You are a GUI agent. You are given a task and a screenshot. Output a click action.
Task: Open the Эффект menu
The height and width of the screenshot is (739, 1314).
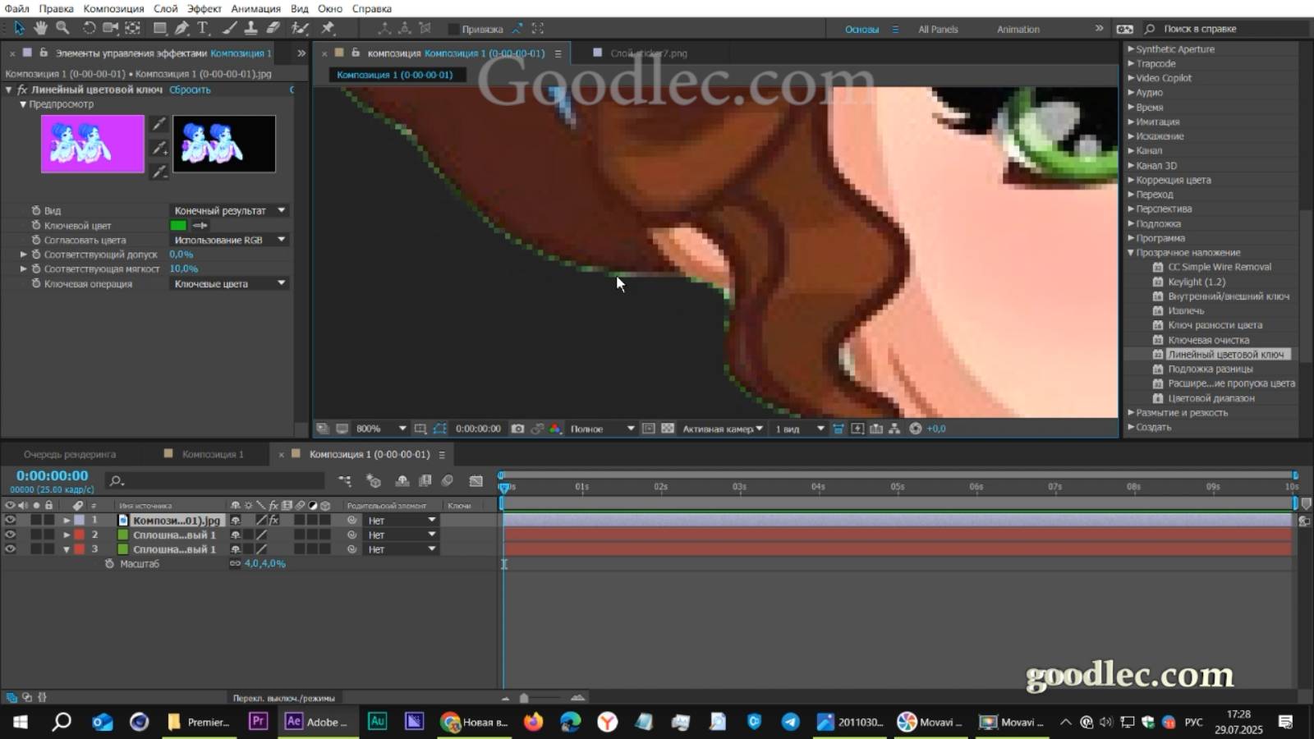[x=205, y=8]
